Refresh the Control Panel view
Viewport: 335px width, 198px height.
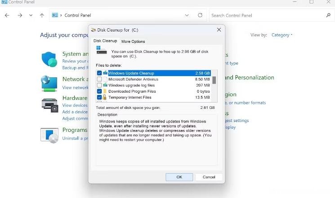[200, 15]
